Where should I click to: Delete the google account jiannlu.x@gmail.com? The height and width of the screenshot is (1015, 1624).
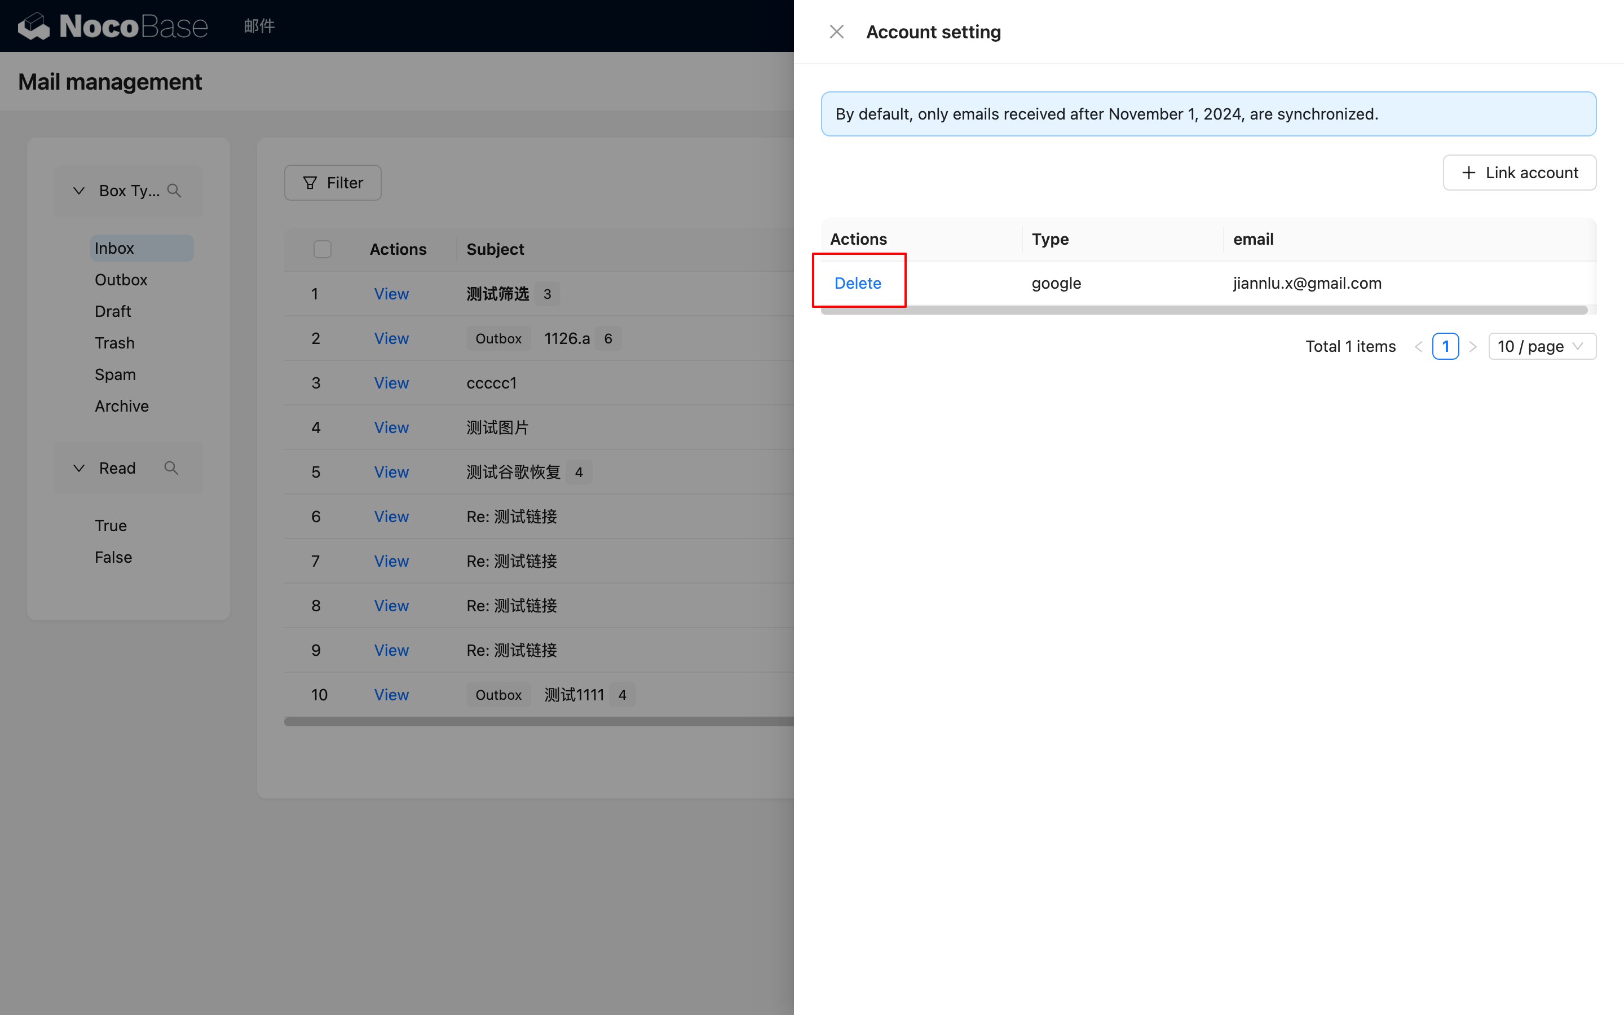[x=857, y=283]
